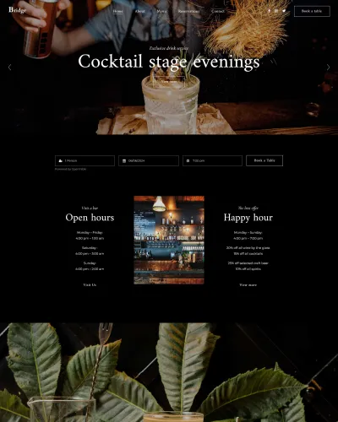Go to Reservations page
Image resolution: width=338 pixels, height=422 pixels.
tap(188, 11)
